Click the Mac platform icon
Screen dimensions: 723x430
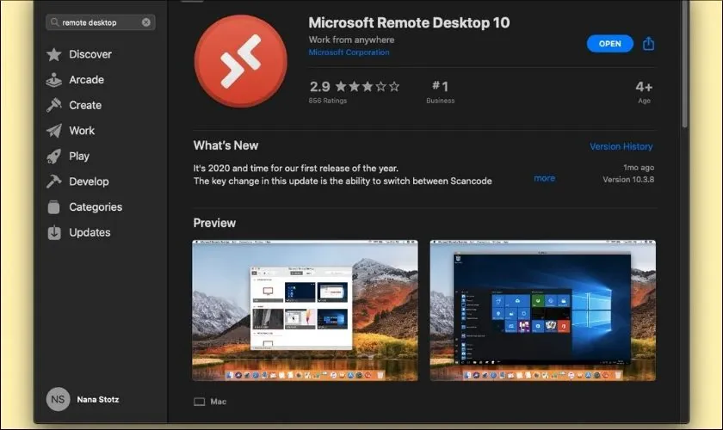click(x=199, y=402)
